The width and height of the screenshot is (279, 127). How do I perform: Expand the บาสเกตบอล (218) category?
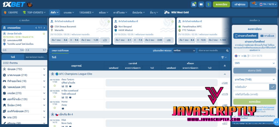(44, 75)
